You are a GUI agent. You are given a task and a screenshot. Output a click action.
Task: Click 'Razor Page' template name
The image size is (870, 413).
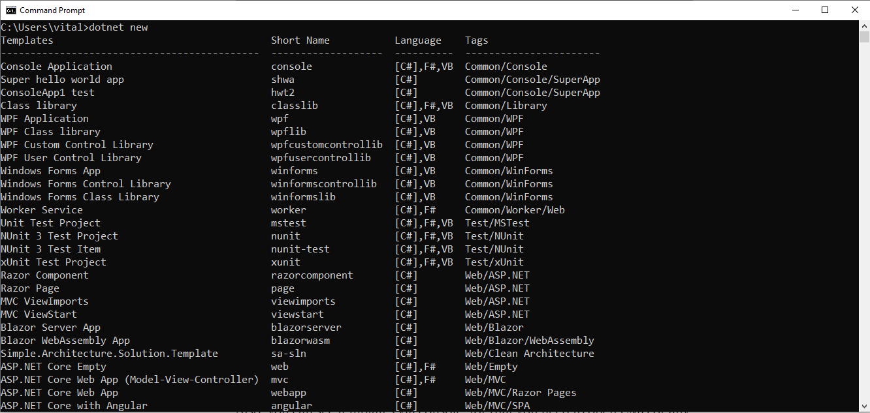click(x=30, y=288)
